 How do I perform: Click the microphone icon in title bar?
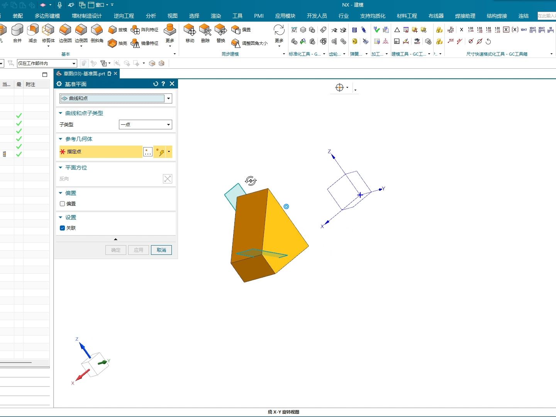point(59,5)
